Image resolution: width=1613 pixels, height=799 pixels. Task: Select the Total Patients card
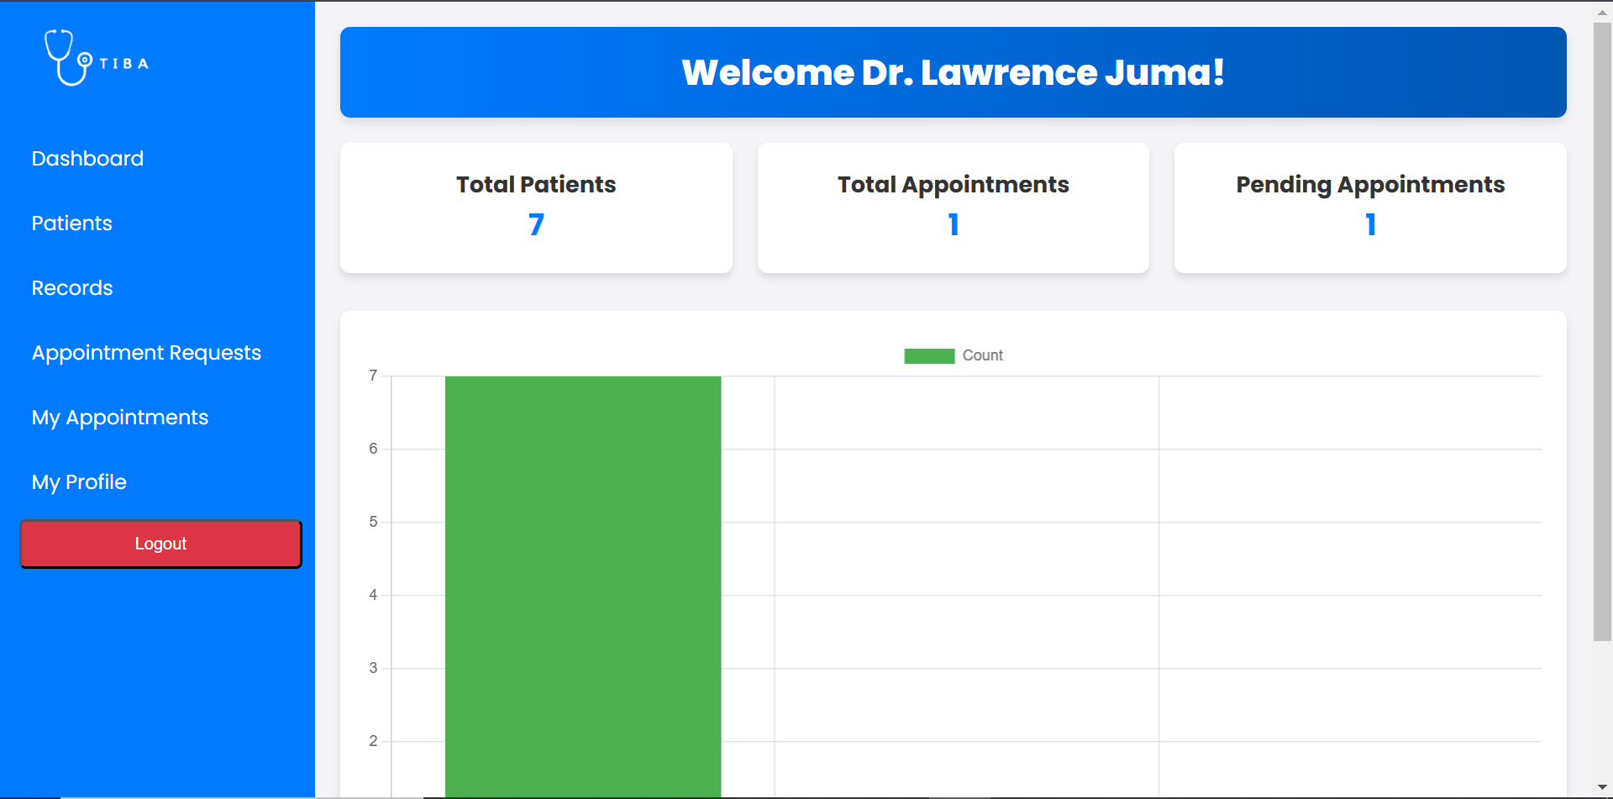tap(536, 208)
